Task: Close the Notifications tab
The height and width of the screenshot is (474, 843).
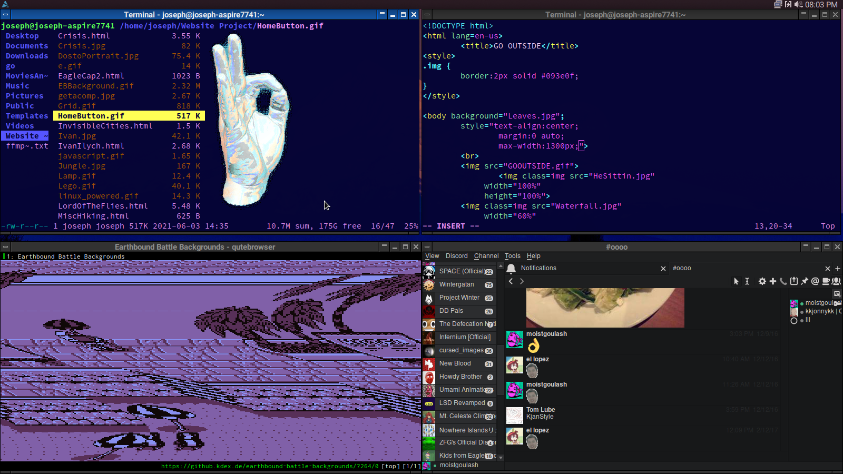Action: click(x=663, y=269)
